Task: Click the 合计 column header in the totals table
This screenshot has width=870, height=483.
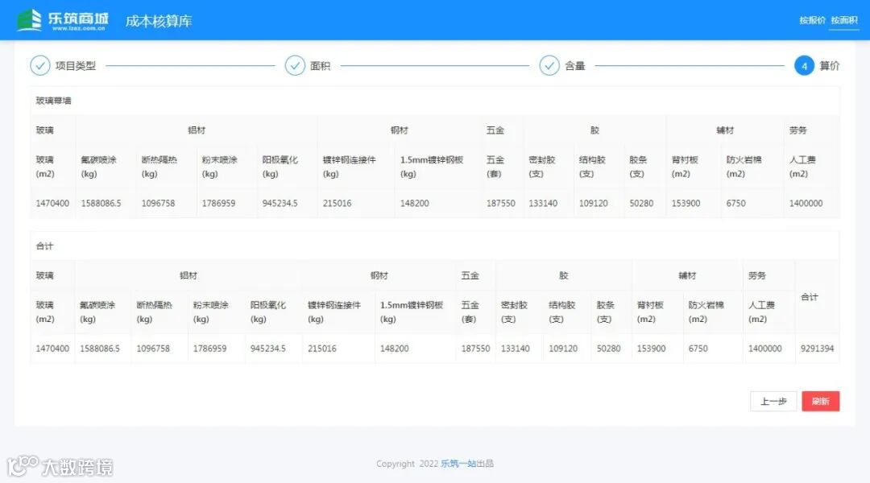Action: 810,297
